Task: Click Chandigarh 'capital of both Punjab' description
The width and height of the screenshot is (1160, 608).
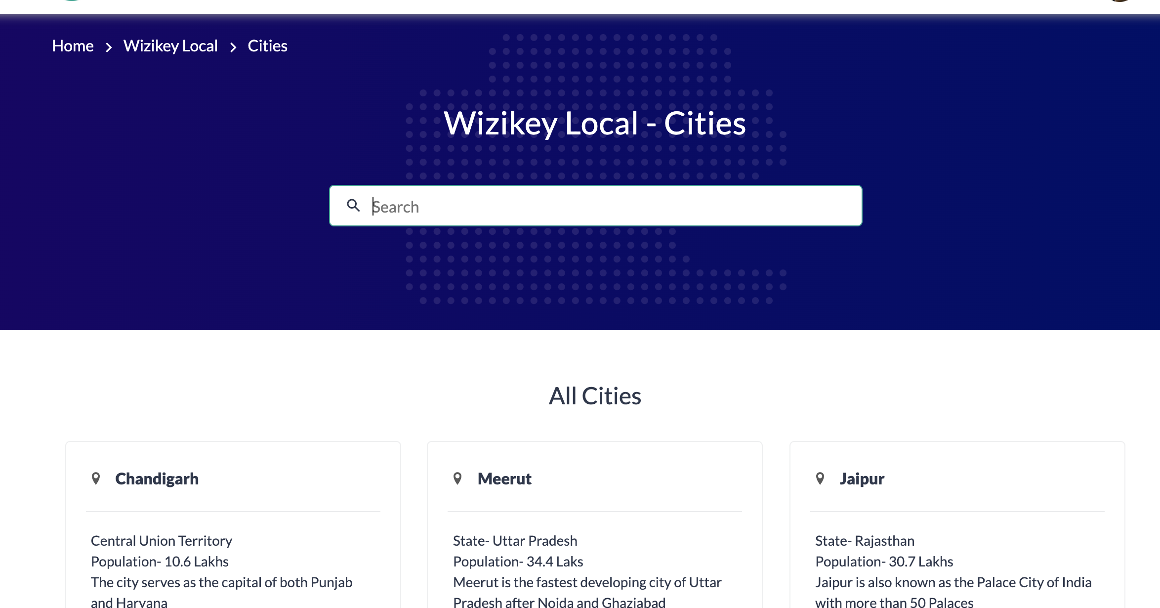Action: coord(221,592)
